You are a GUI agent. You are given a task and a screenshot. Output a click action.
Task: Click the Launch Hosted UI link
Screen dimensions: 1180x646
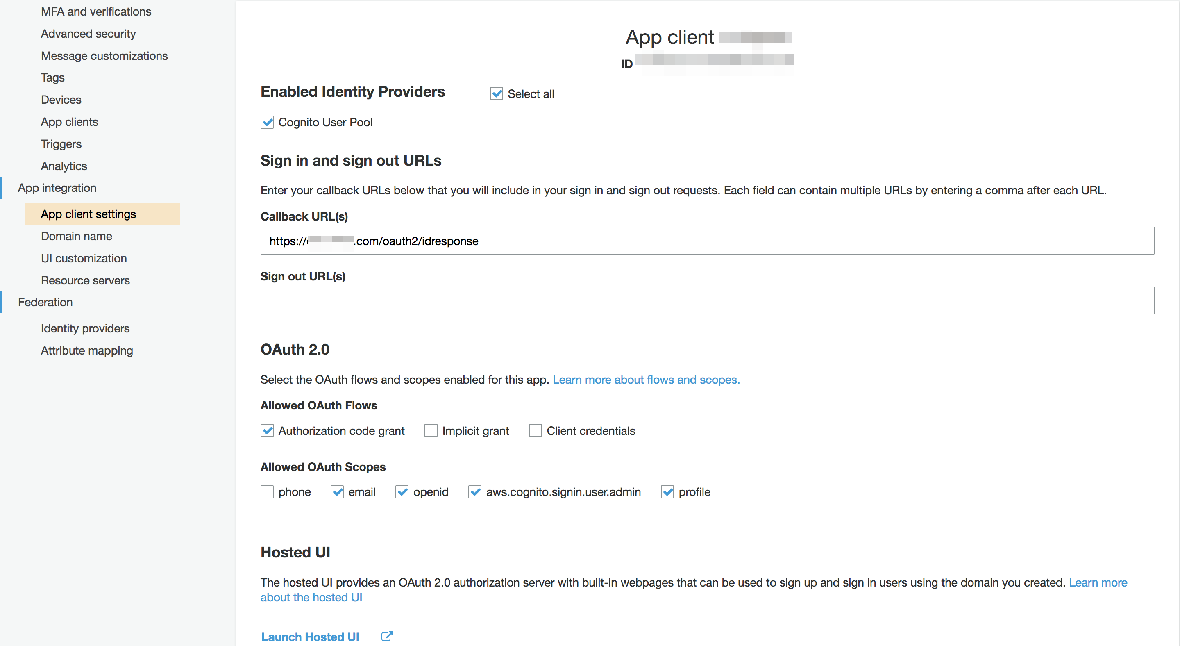310,637
